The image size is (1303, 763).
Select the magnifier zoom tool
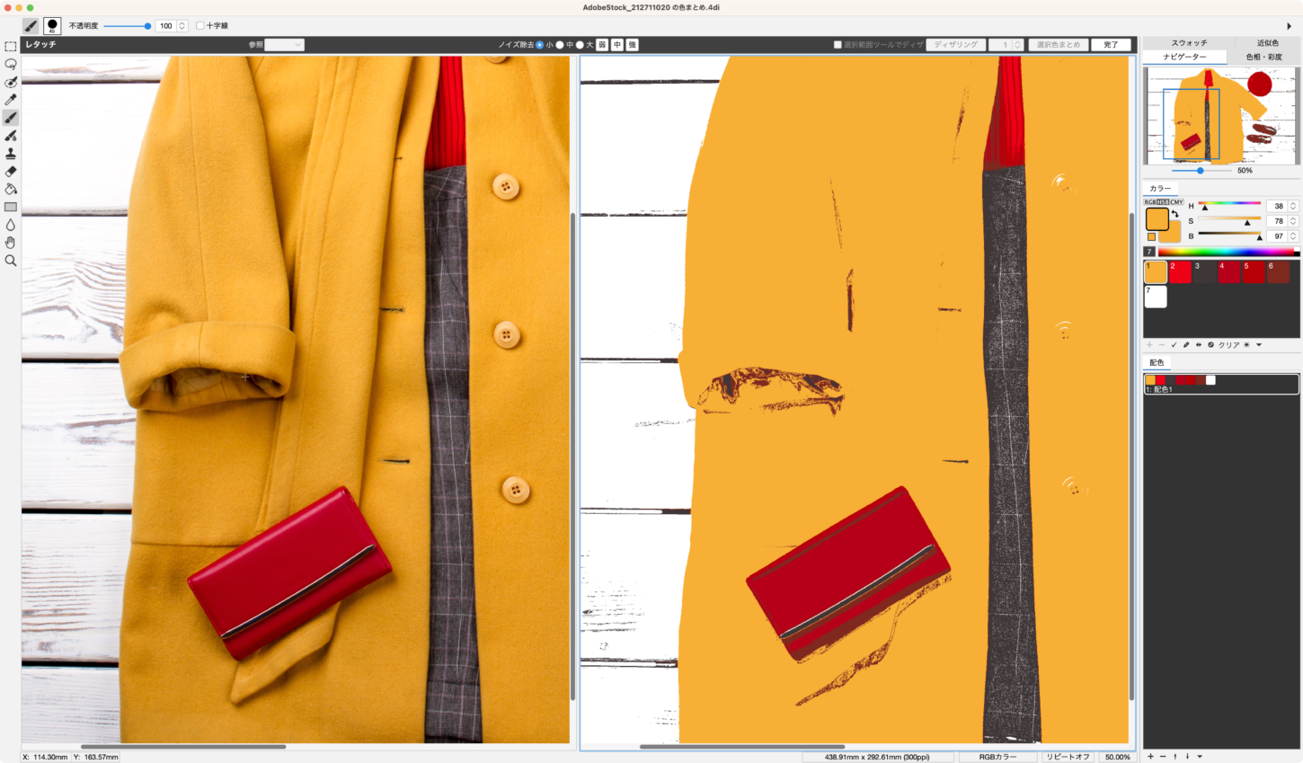tap(11, 261)
